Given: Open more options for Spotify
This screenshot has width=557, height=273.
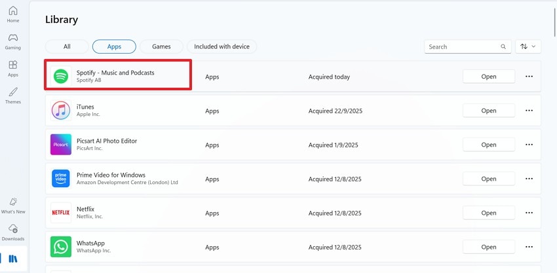Looking at the screenshot, I should click(529, 77).
